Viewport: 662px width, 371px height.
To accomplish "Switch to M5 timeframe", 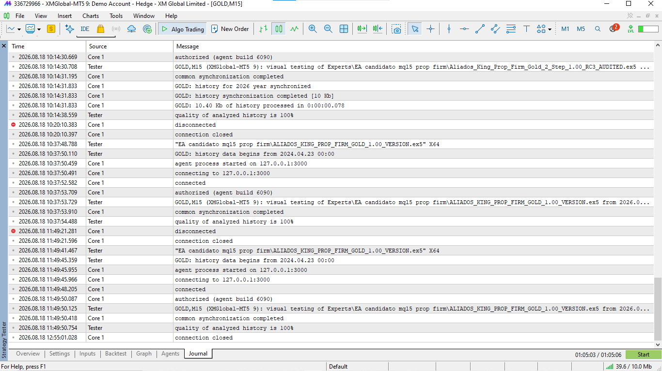I will tap(581, 29).
